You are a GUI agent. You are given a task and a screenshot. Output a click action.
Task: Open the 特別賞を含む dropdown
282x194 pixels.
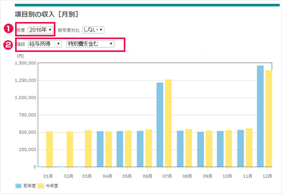(90, 44)
